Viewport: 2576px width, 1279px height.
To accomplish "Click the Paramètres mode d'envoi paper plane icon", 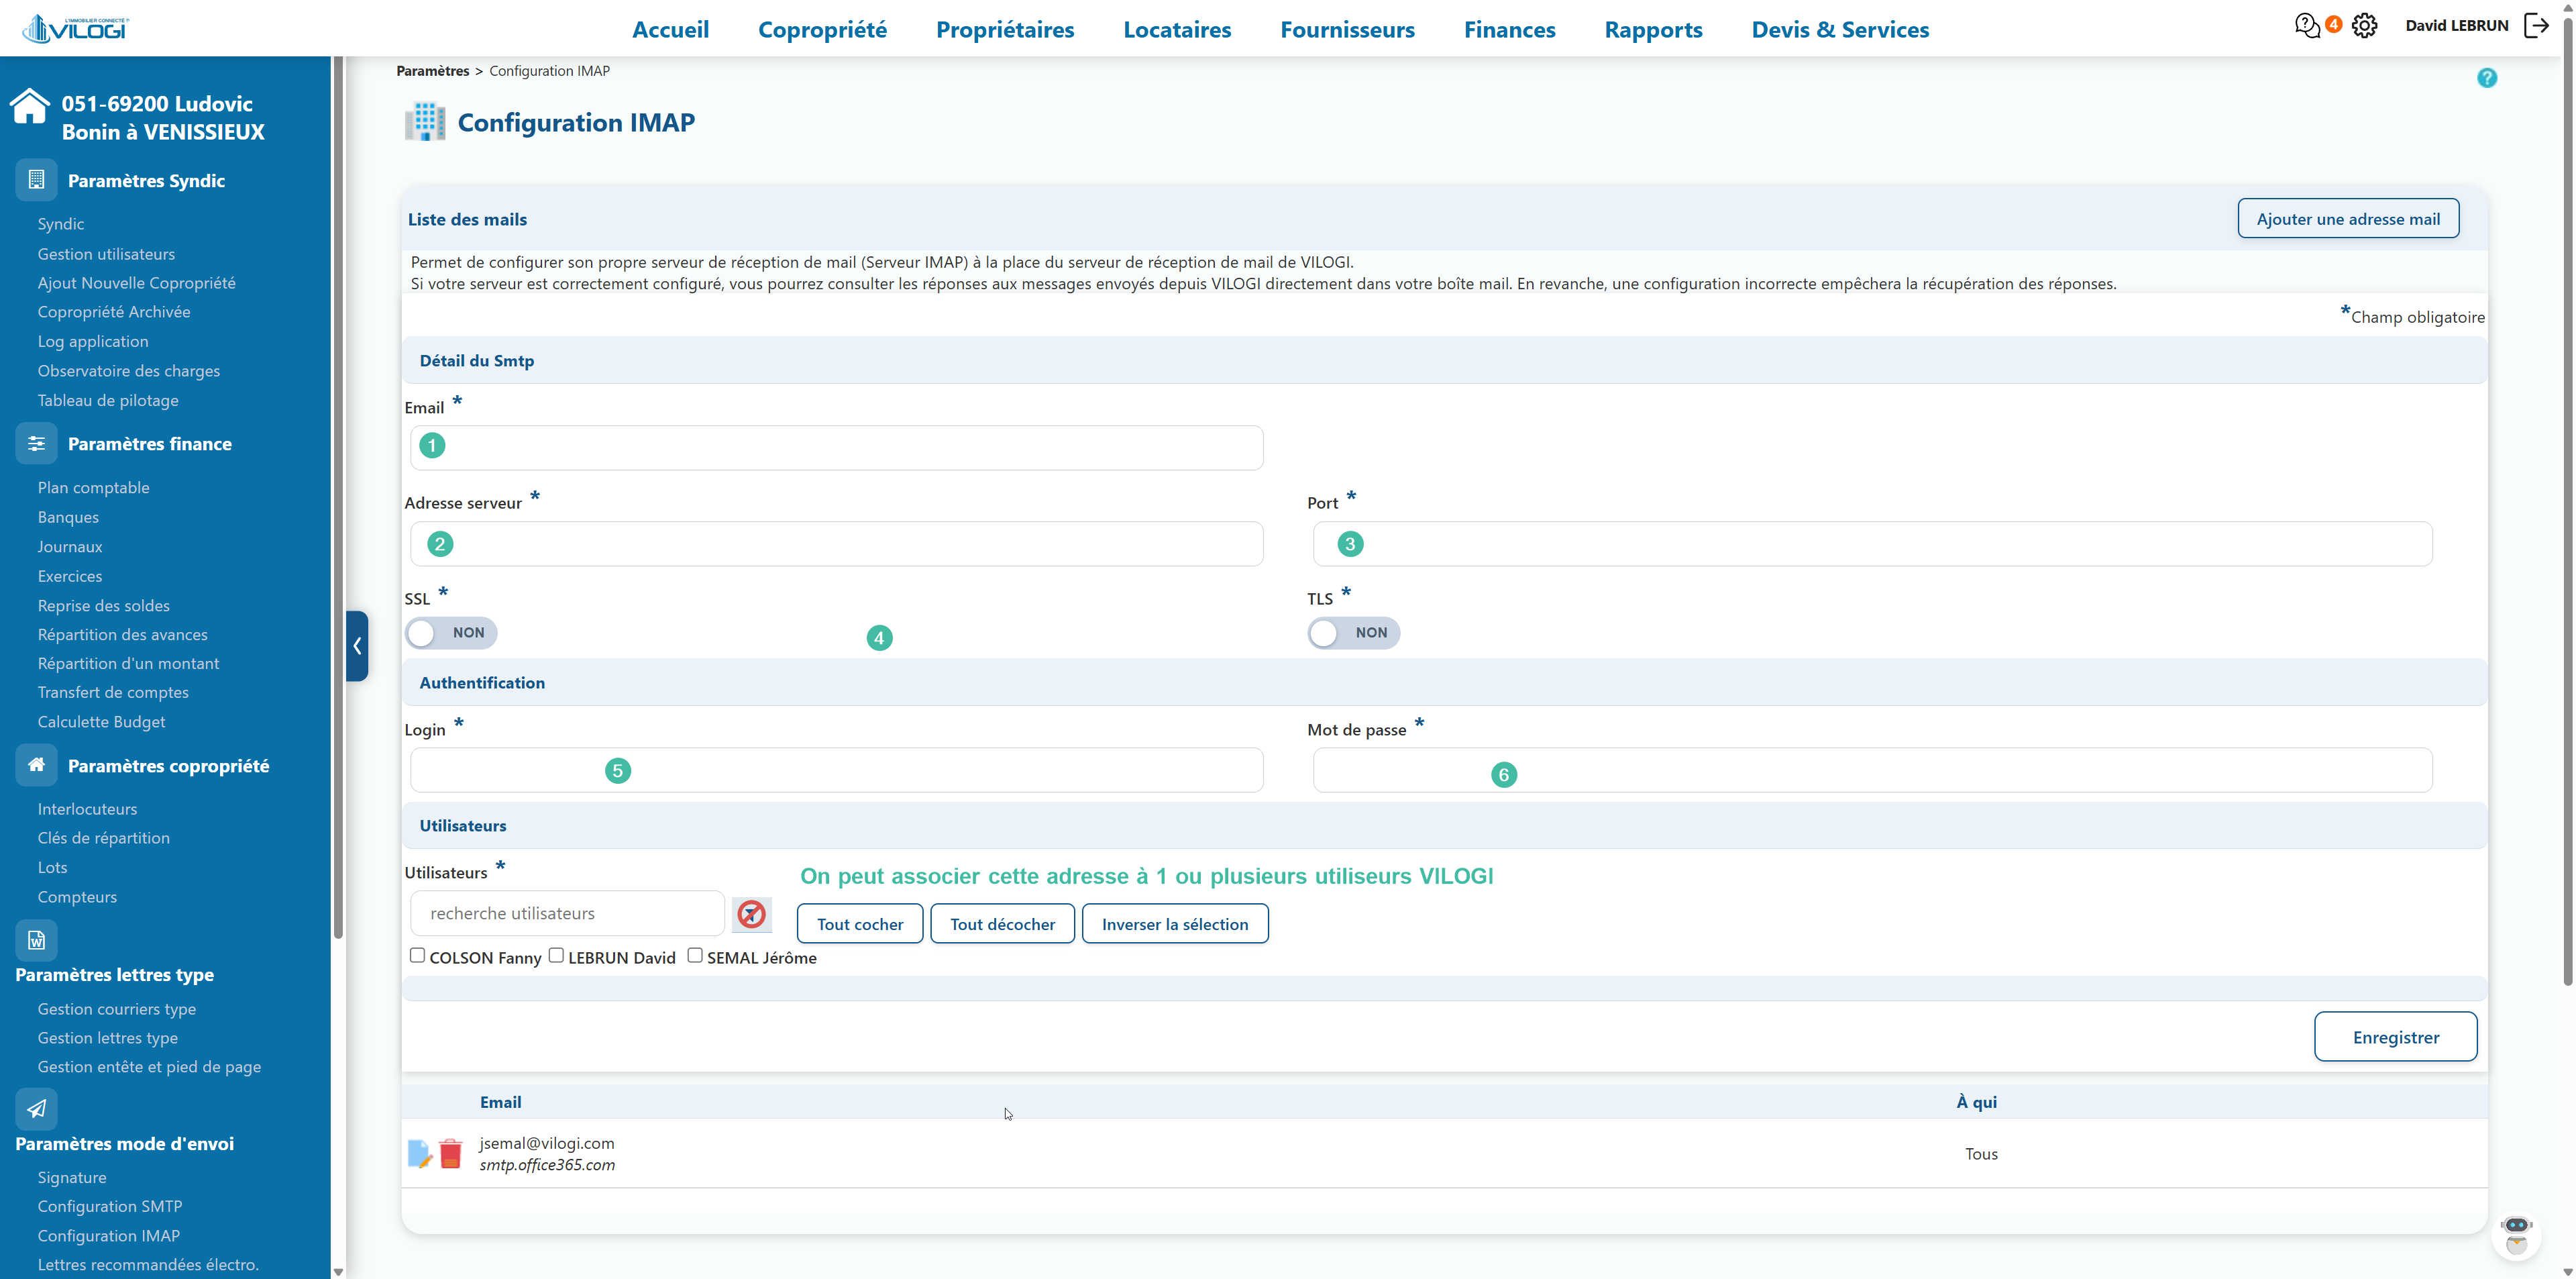I will 37,1109.
